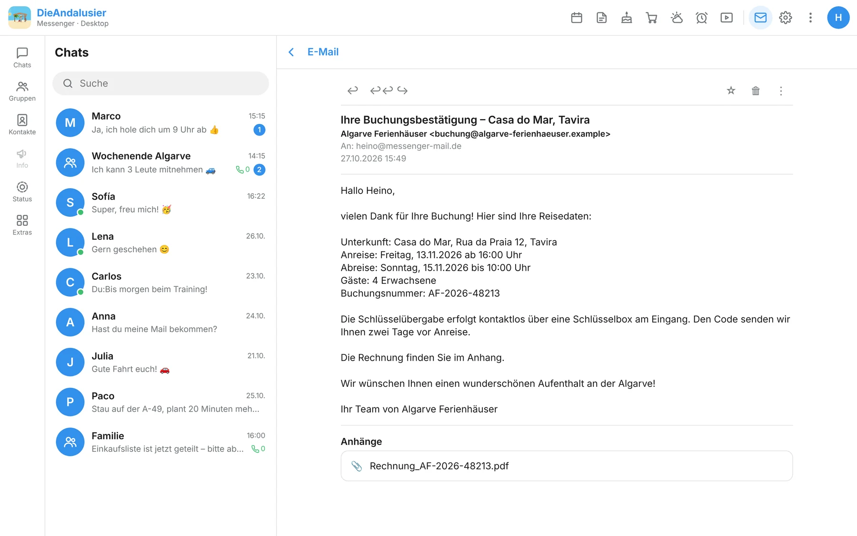
Task: Open the video player icon
Action: tap(727, 18)
